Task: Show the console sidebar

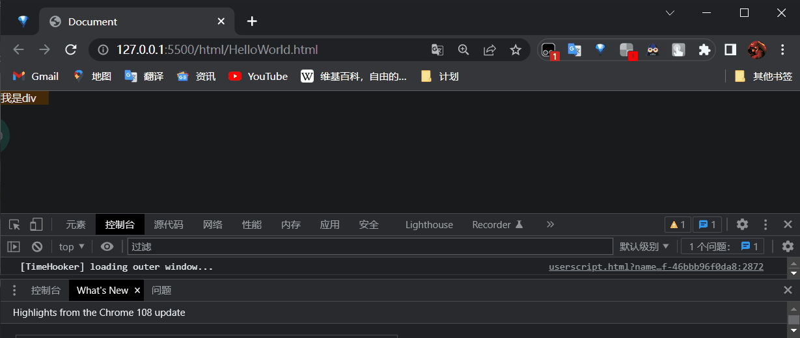Action: [x=14, y=246]
